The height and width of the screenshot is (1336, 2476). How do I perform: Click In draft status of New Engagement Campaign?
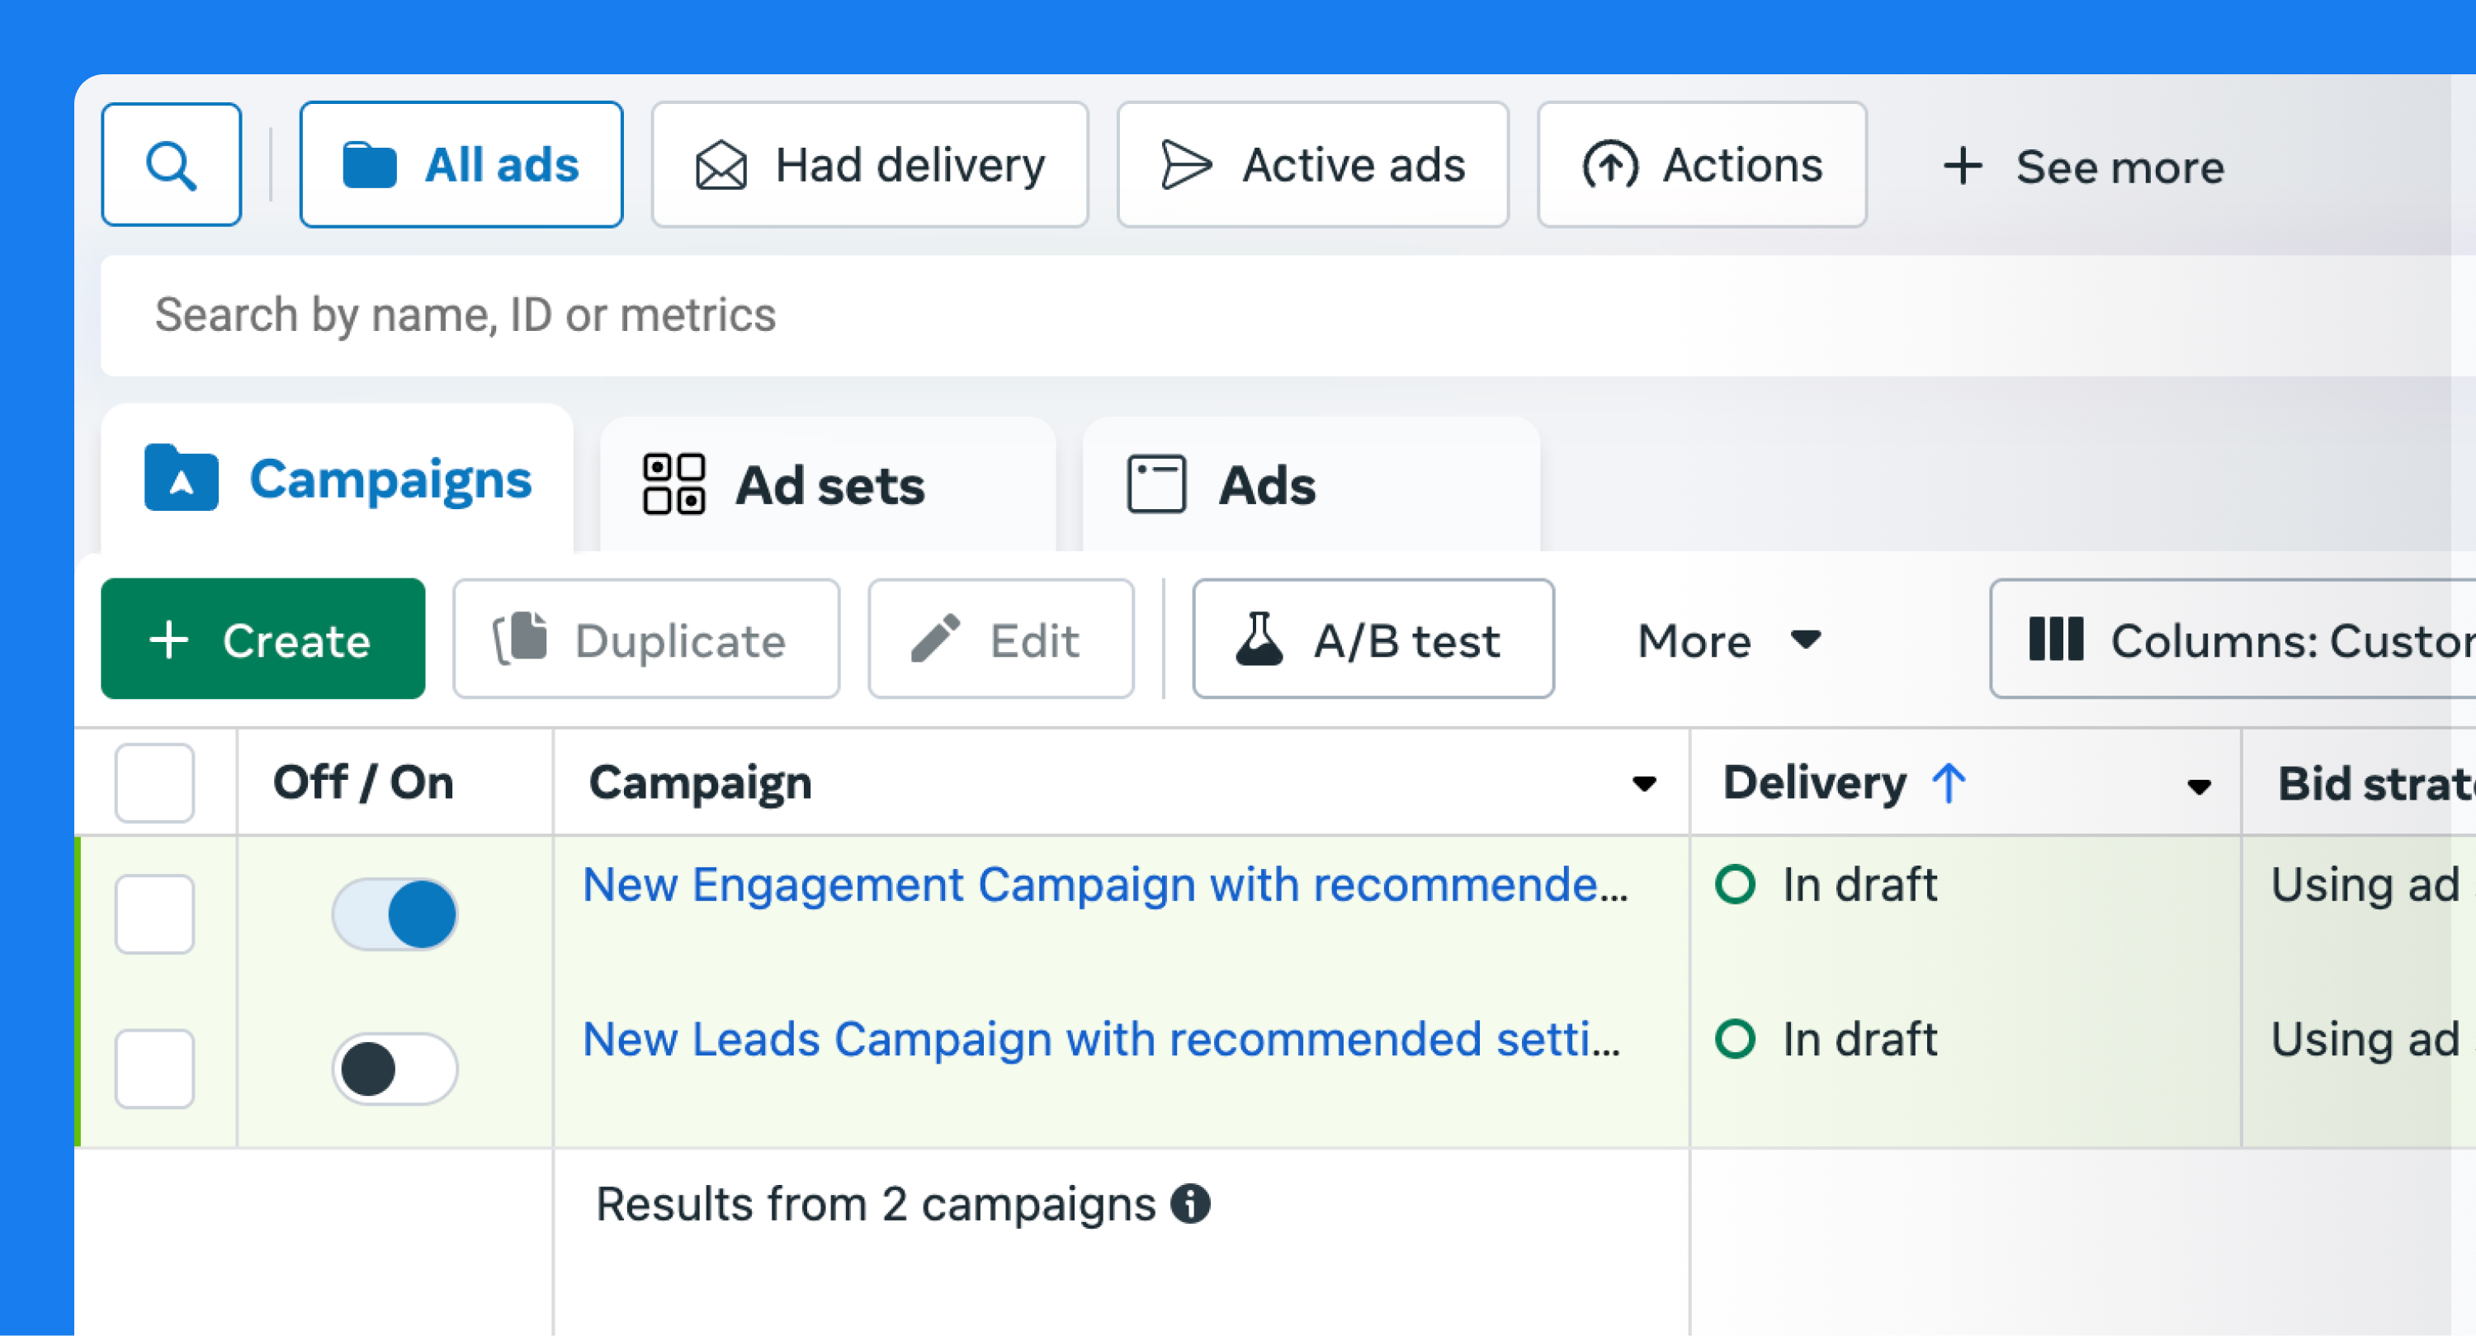coord(1826,885)
